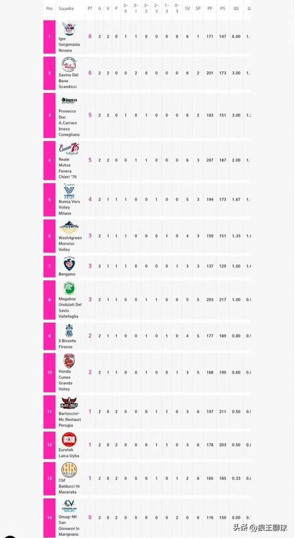Viewport: 294px width, 538px height.
Task: Open the Numia Vero Volley Milano team name
Action: (69, 208)
